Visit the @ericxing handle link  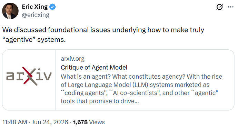tap(36, 15)
